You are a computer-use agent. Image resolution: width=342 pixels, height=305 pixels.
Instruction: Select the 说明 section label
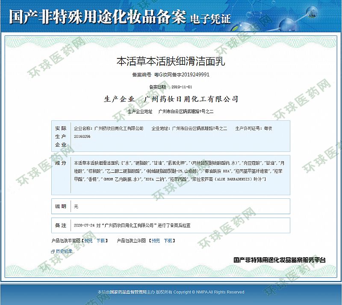point(61,206)
